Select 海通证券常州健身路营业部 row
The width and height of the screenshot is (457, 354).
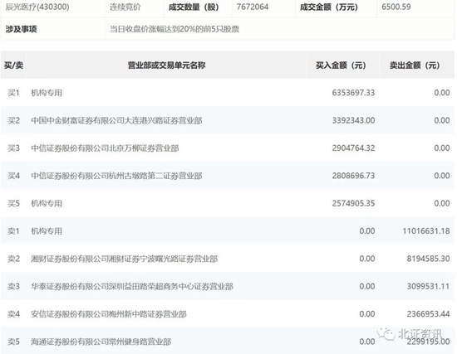tap(228, 342)
